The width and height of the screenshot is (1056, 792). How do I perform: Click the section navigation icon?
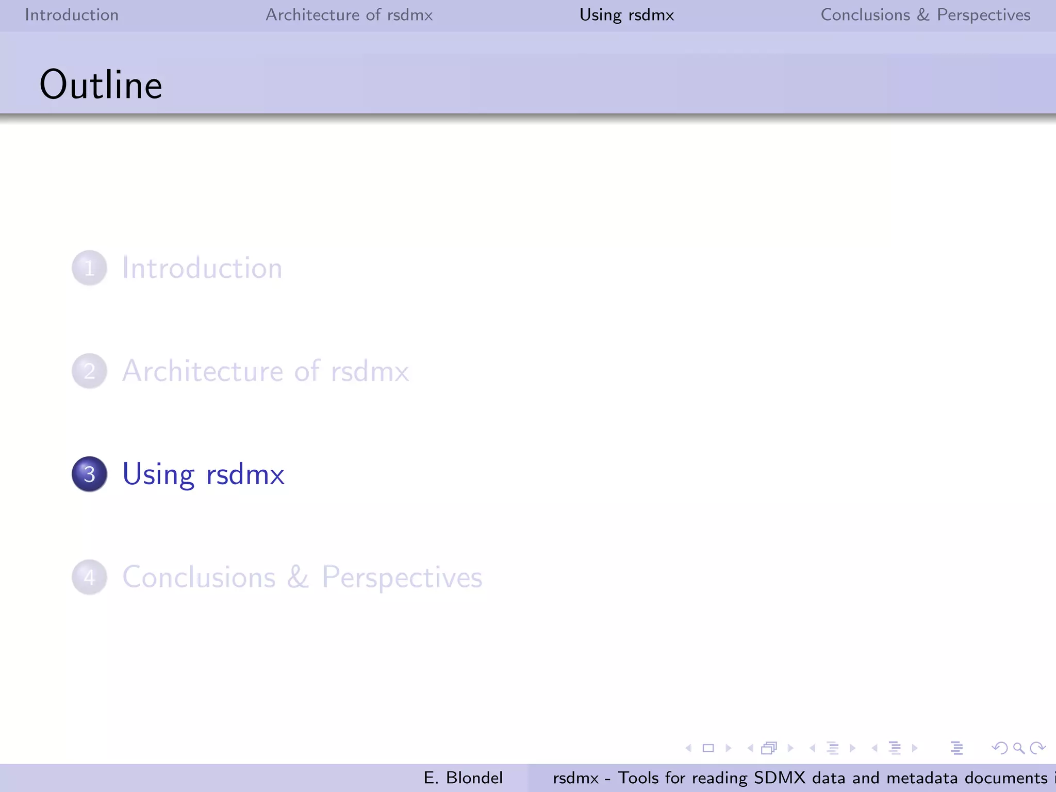(x=895, y=748)
